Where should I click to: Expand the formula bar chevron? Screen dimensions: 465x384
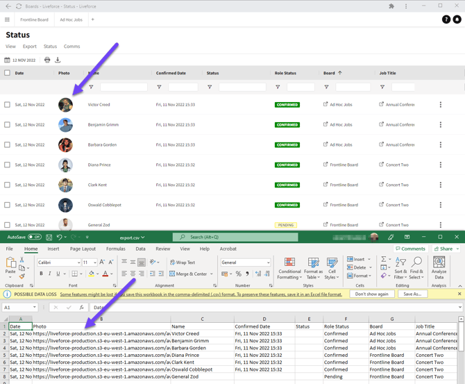click(x=460, y=307)
